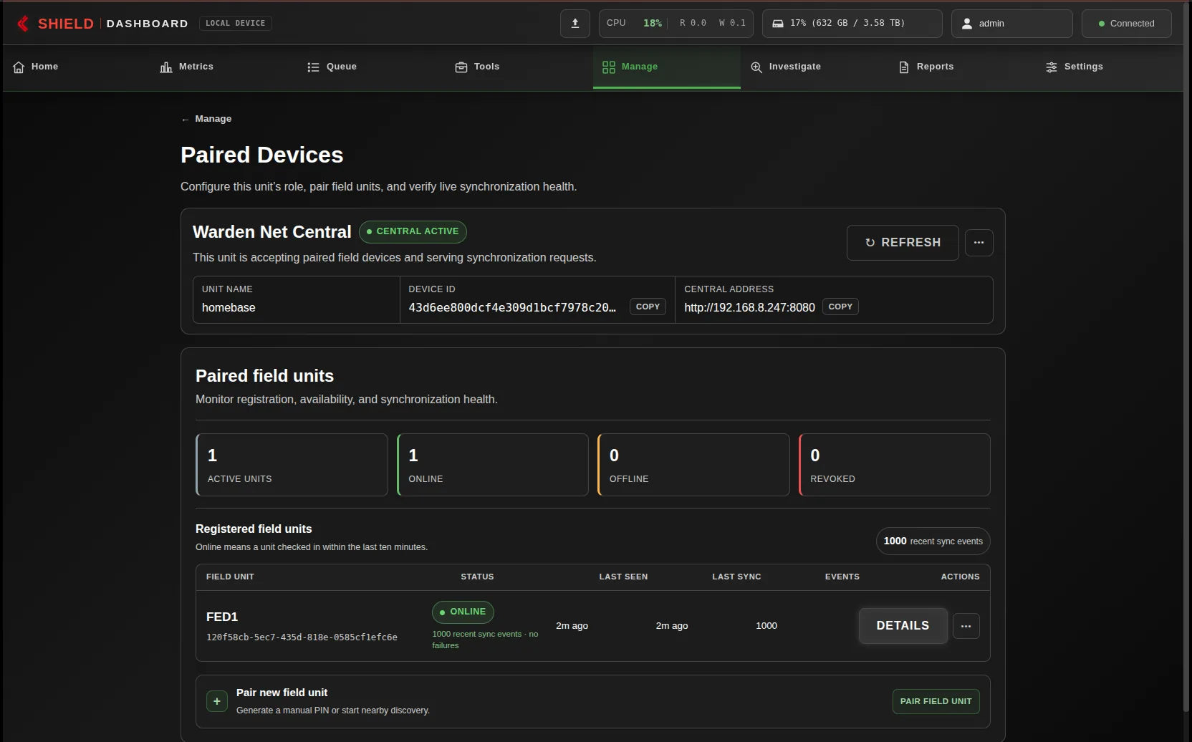1192x742 pixels.
Task: Copy the central address
Action: 840,307
